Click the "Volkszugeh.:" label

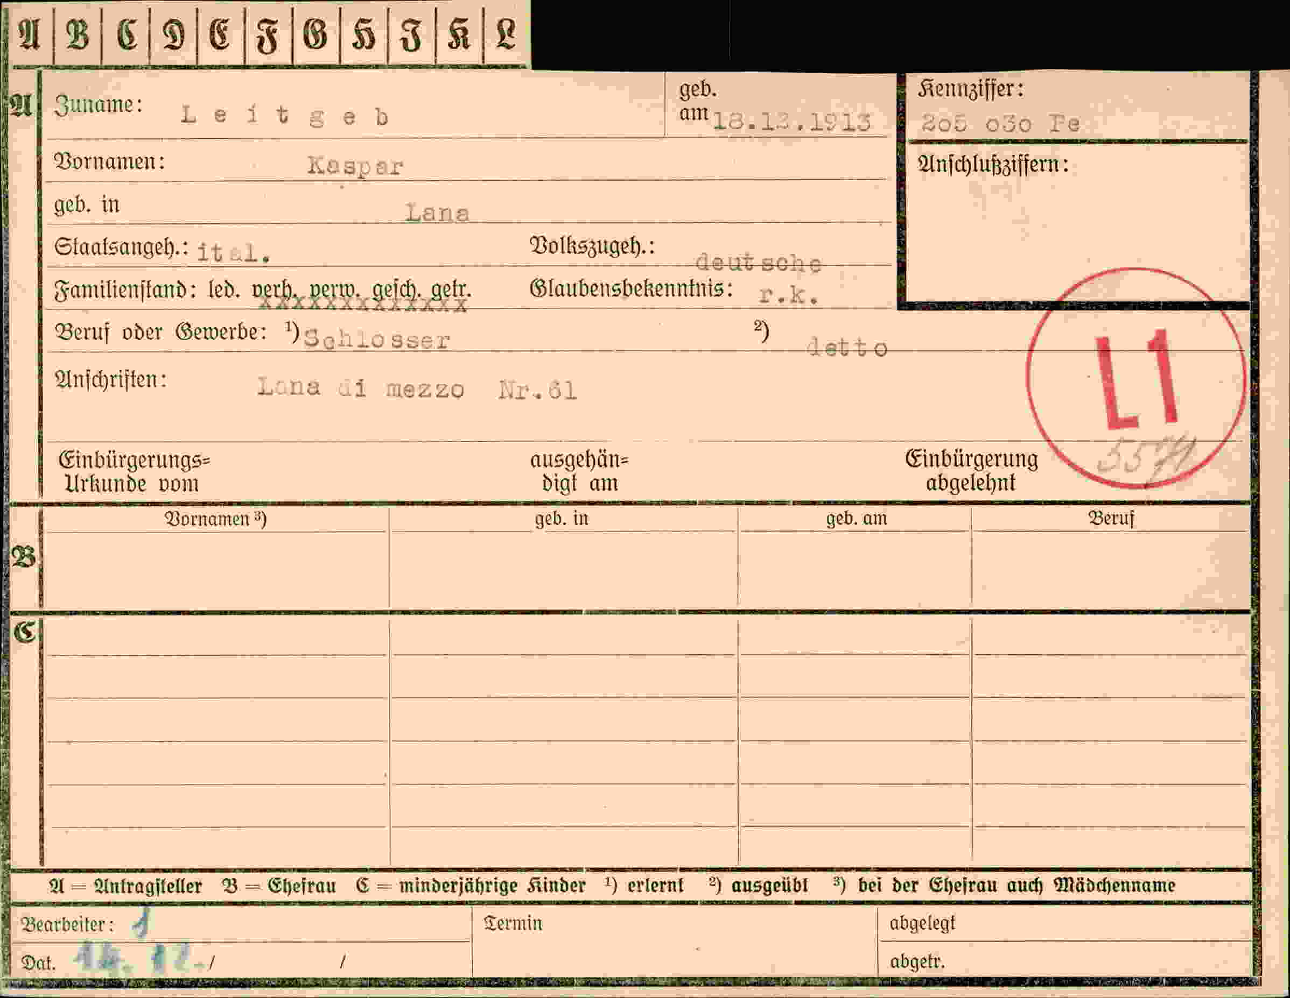pyautogui.click(x=592, y=245)
